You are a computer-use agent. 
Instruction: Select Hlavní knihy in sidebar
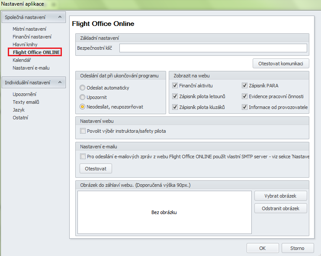point(25,45)
